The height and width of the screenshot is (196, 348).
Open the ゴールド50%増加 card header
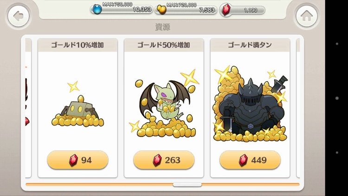tap(164, 45)
